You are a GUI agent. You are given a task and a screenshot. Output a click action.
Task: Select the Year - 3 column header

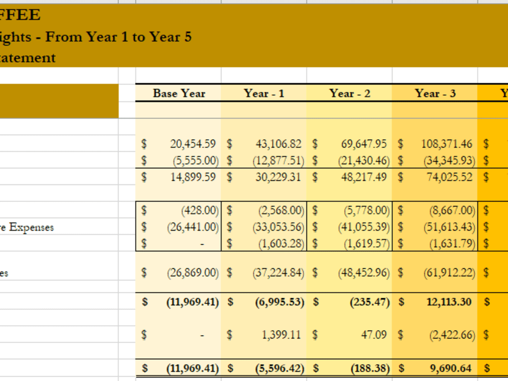pos(435,93)
